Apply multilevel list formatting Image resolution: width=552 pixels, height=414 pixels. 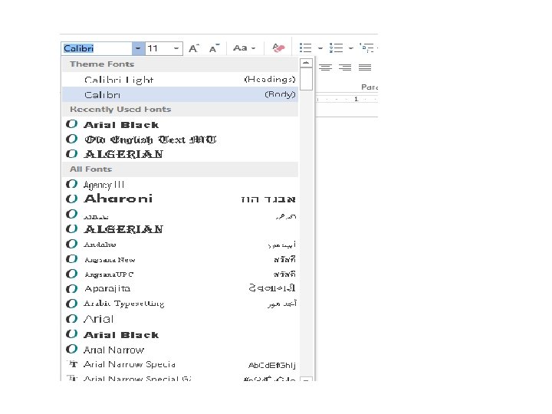pyautogui.click(x=366, y=48)
